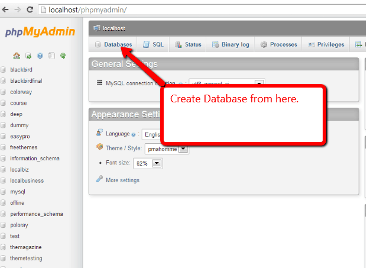The height and width of the screenshot is (268, 367).
Task: Open the course database
Action: [18, 103]
